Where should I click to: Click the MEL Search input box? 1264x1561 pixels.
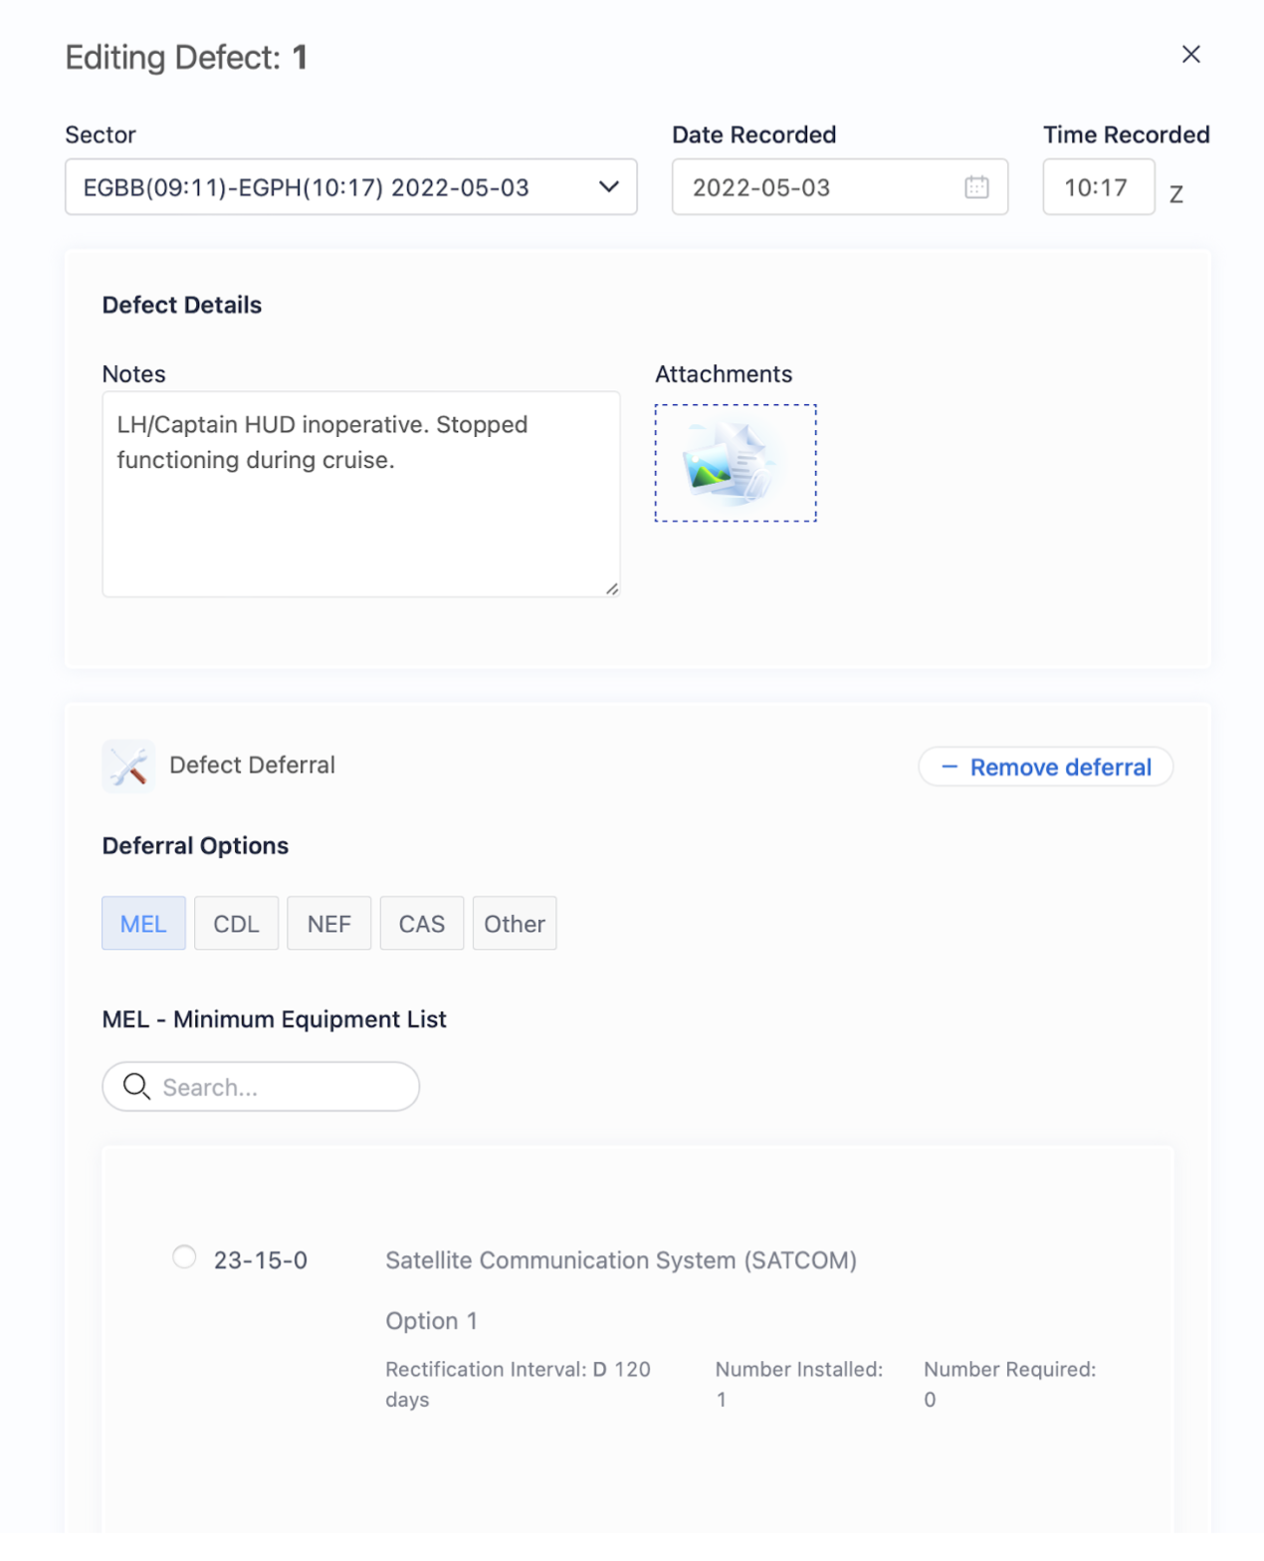pos(279,1087)
